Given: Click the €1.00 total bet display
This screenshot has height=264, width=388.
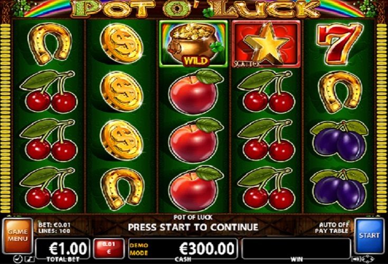Looking at the screenshot, I should click(63, 248).
